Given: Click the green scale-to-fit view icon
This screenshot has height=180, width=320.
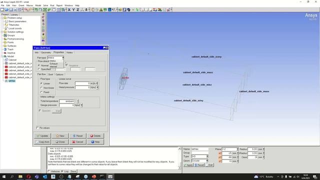Looking at the screenshot, I should tap(45, 9).
